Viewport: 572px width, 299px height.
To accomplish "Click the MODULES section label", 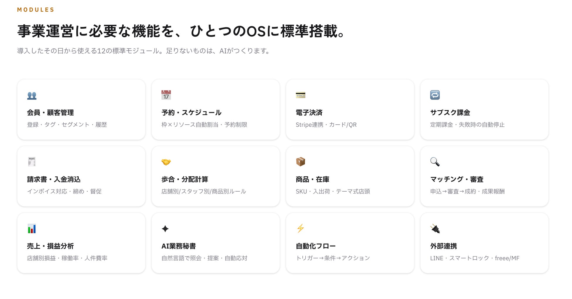I will 35,10.
